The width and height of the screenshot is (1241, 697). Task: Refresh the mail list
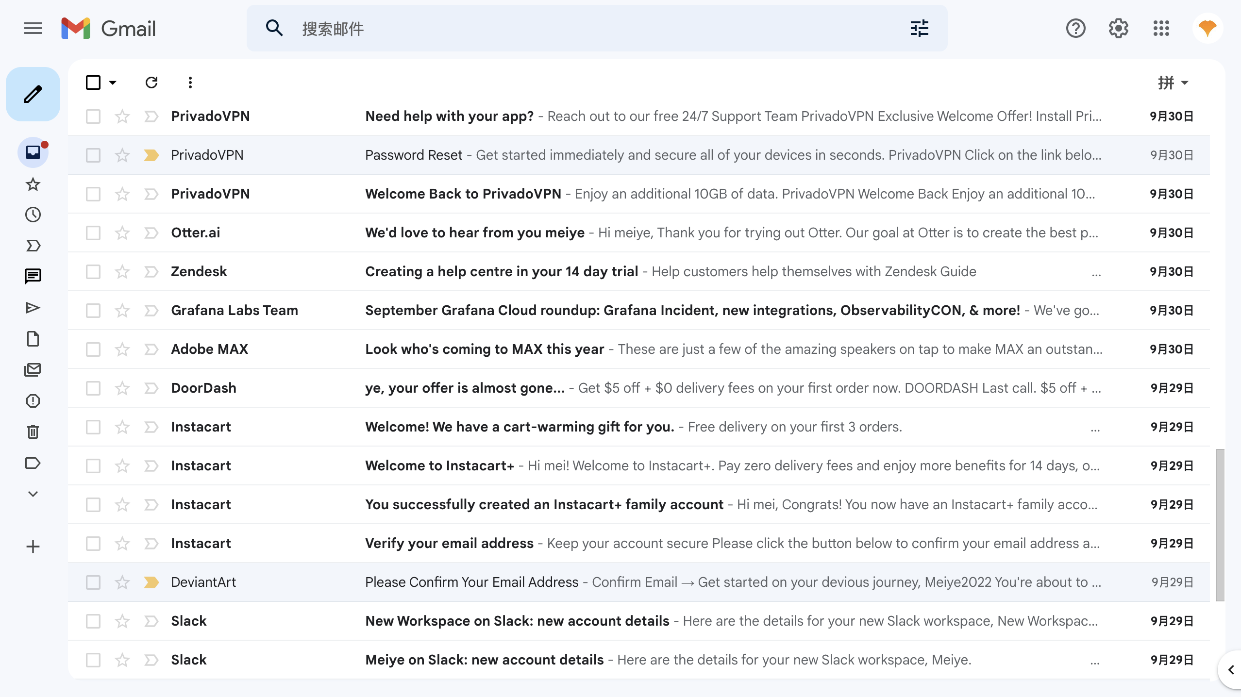[151, 83]
